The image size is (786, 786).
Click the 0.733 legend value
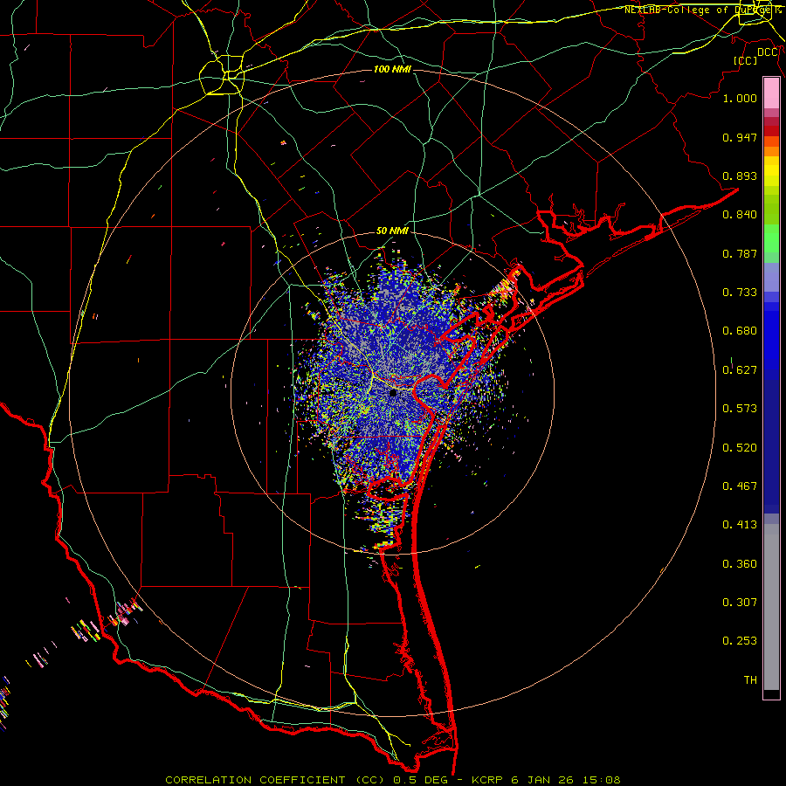tap(740, 293)
